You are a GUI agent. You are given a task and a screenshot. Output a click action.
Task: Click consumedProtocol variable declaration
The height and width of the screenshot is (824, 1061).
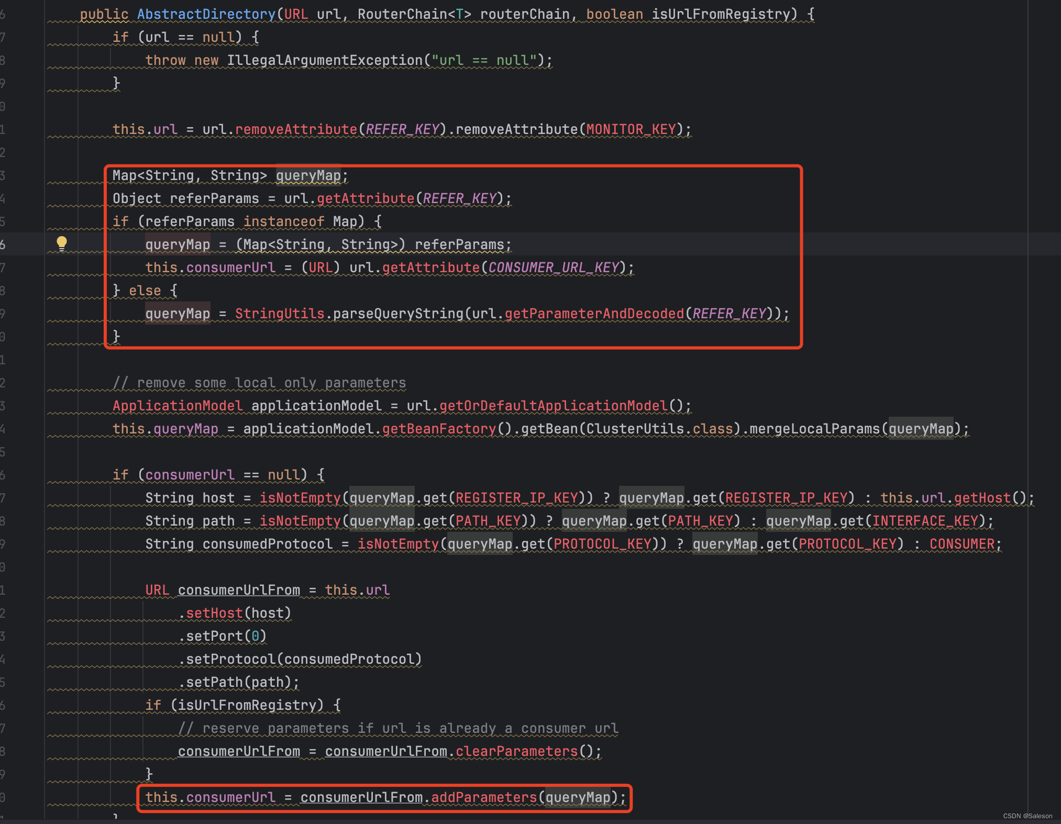(268, 544)
